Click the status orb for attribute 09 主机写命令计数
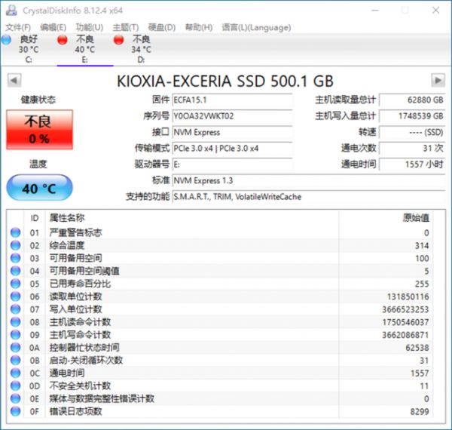452x430 pixels. (16, 335)
